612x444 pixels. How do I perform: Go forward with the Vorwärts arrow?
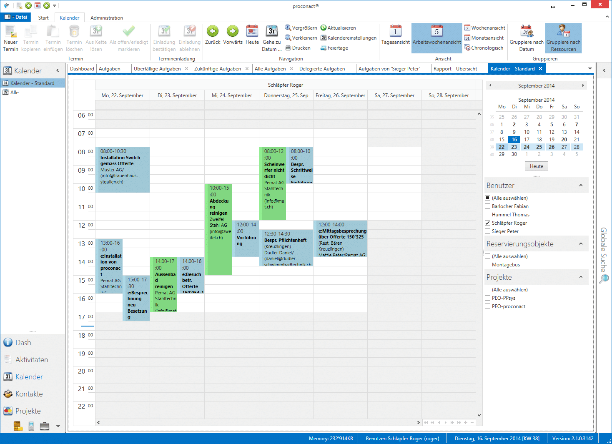coord(233,35)
